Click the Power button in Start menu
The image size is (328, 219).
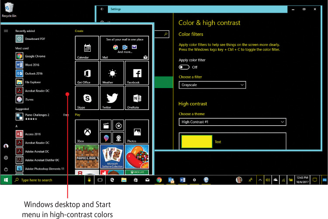coord(6,169)
